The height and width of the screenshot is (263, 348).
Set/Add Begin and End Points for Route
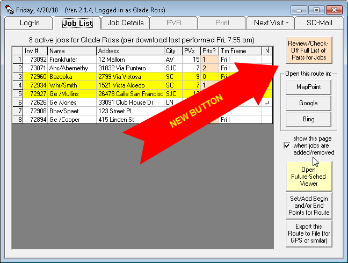(308, 205)
